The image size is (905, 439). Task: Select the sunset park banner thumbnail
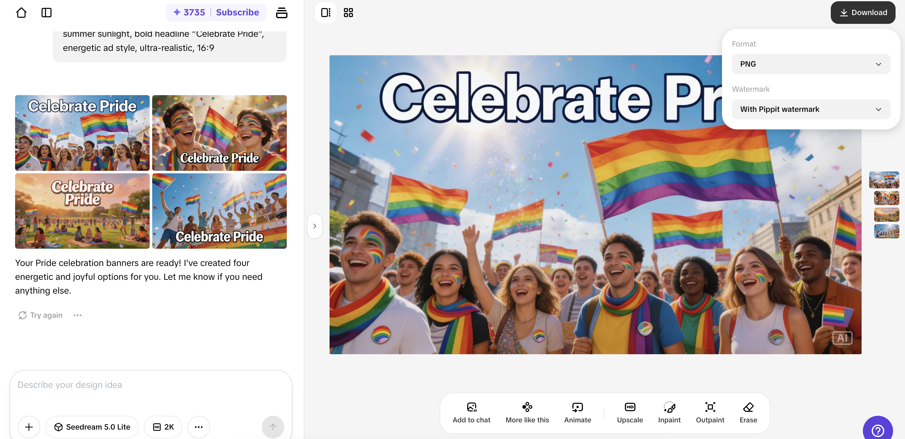click(x=82, y=211)
